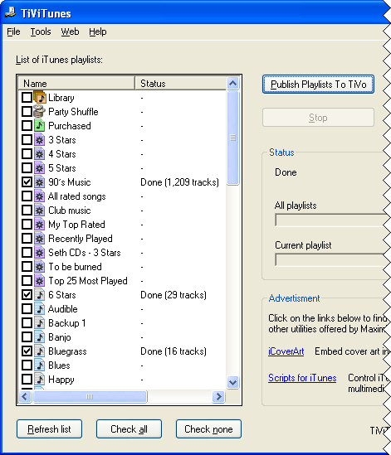Viewport: 391px width, 455px height.
Task: Click the Happy playlist note icon
Action: [40, 380]
